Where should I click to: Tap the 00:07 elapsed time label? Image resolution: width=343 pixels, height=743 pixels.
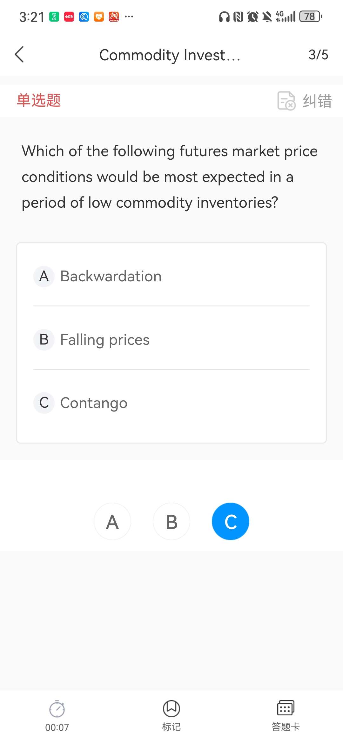coord(57,727)
